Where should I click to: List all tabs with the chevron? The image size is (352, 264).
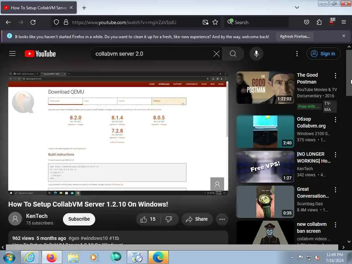coord(297,8)
